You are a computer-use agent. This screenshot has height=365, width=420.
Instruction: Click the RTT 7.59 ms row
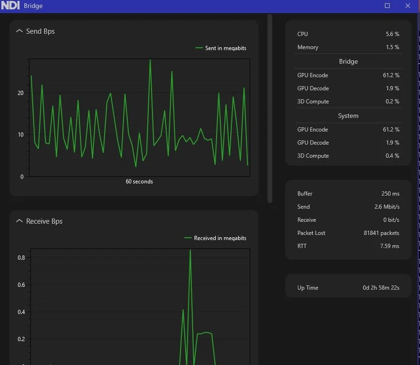[348, 246]
